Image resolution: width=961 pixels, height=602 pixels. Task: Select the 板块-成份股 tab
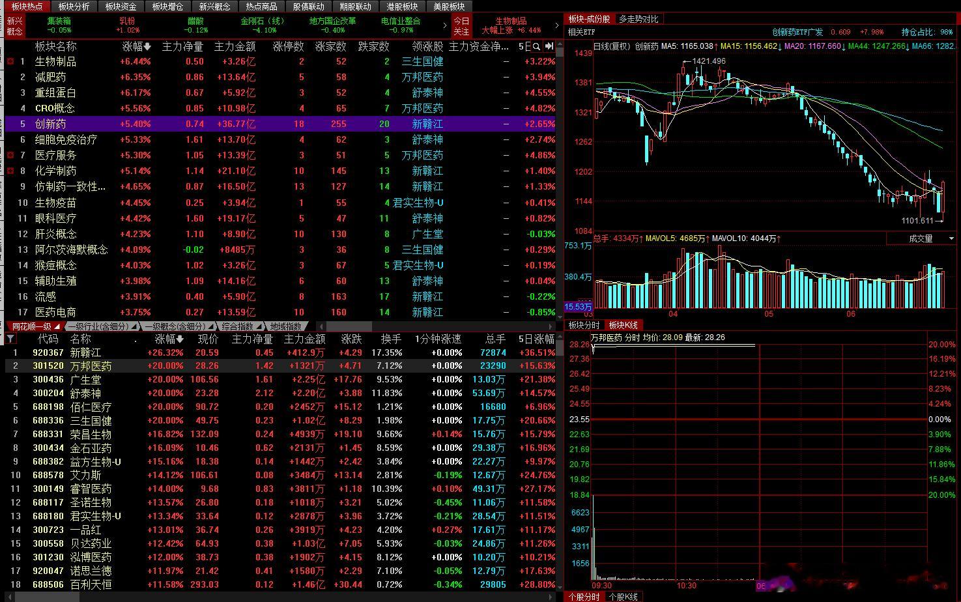tap(589, 19)
